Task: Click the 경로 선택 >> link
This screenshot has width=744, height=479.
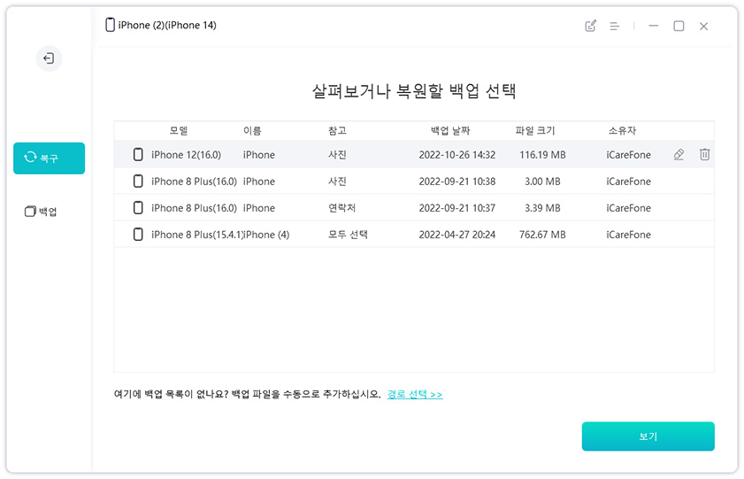Action: (x=414, y=394)
